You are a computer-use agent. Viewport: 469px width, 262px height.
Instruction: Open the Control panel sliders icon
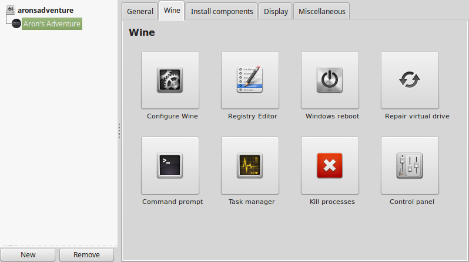point(410,166)
